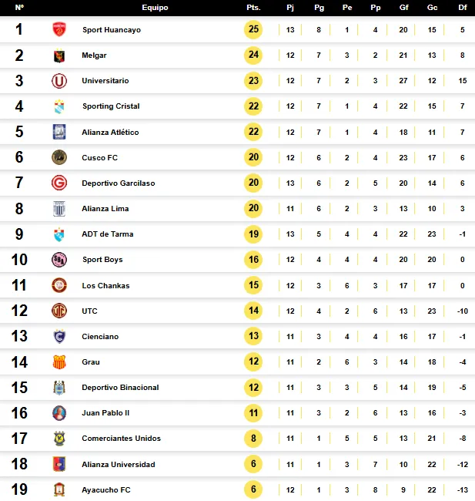
Task: Click Sport Huancayo's 25 points badge
Action: [x=253, y=29]
